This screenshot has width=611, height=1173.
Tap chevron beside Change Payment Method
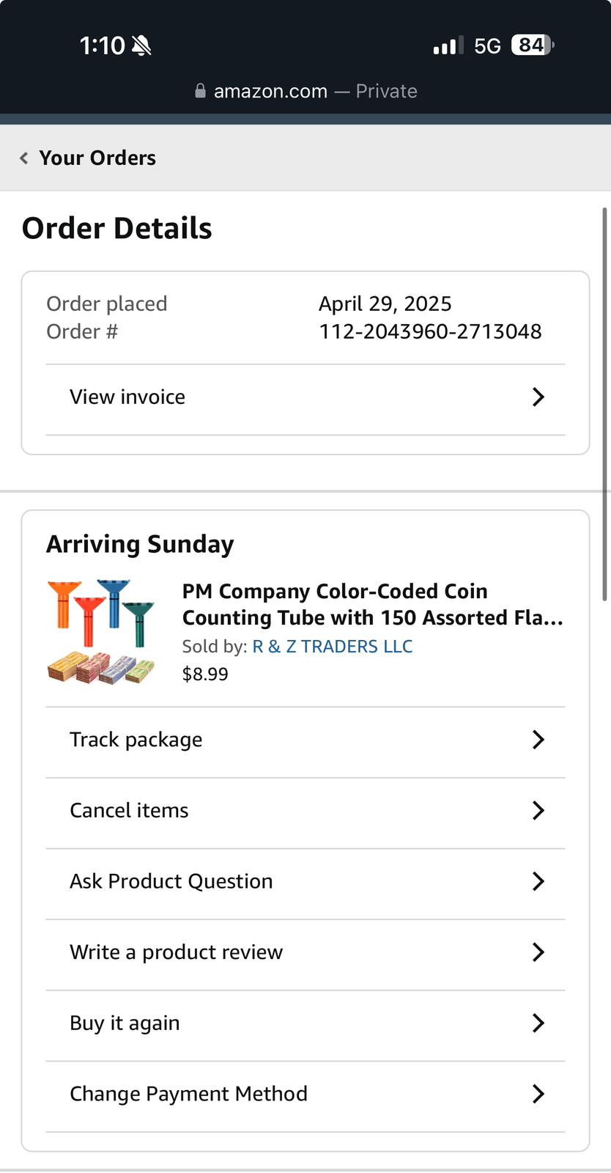click(x=538, y=1094)
